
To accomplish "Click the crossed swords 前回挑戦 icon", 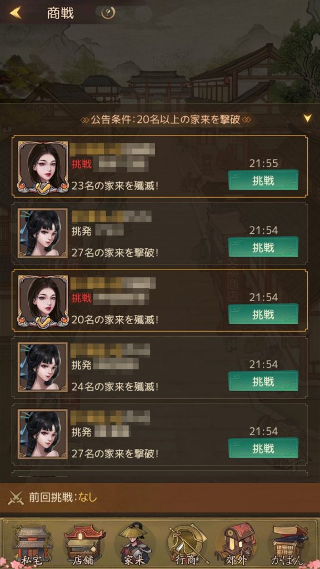I will pyautogui.click(x=16, y=498).
